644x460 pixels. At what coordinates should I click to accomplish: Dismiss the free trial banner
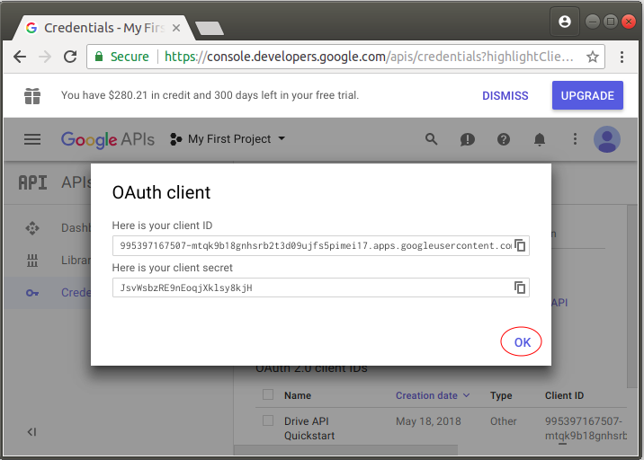pyautogui.click(x=505, y=95)
